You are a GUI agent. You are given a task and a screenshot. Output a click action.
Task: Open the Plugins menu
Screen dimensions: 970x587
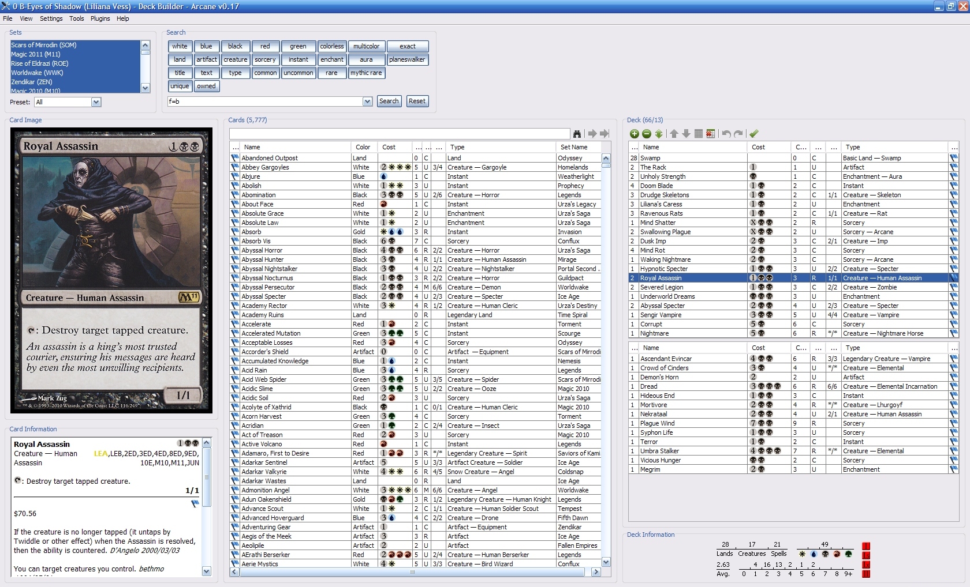point(100,18)
